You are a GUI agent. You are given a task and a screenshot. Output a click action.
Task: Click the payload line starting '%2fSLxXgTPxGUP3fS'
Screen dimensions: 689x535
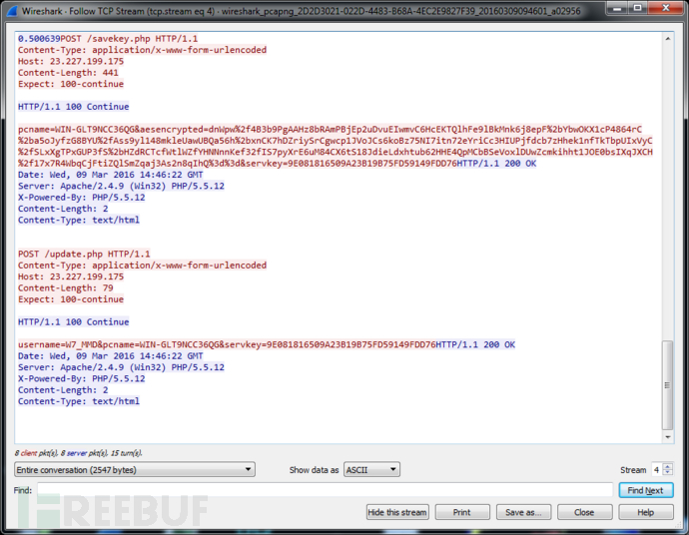[x=336, y=152]
